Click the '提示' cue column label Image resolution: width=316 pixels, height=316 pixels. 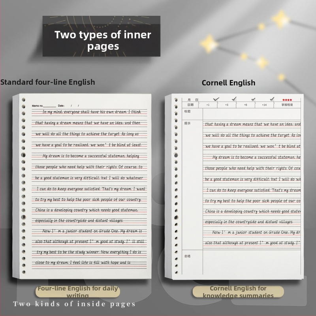pyautogui.click(x=187, y=123)
